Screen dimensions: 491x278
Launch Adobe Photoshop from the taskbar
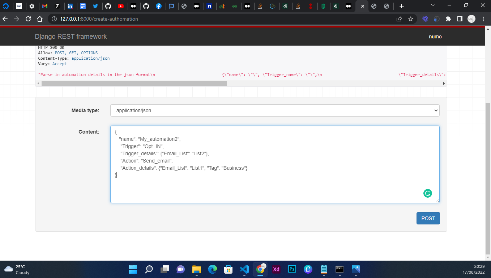[292, 269]
